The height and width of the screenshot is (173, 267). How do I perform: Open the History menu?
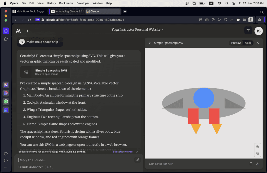[51, 3]
